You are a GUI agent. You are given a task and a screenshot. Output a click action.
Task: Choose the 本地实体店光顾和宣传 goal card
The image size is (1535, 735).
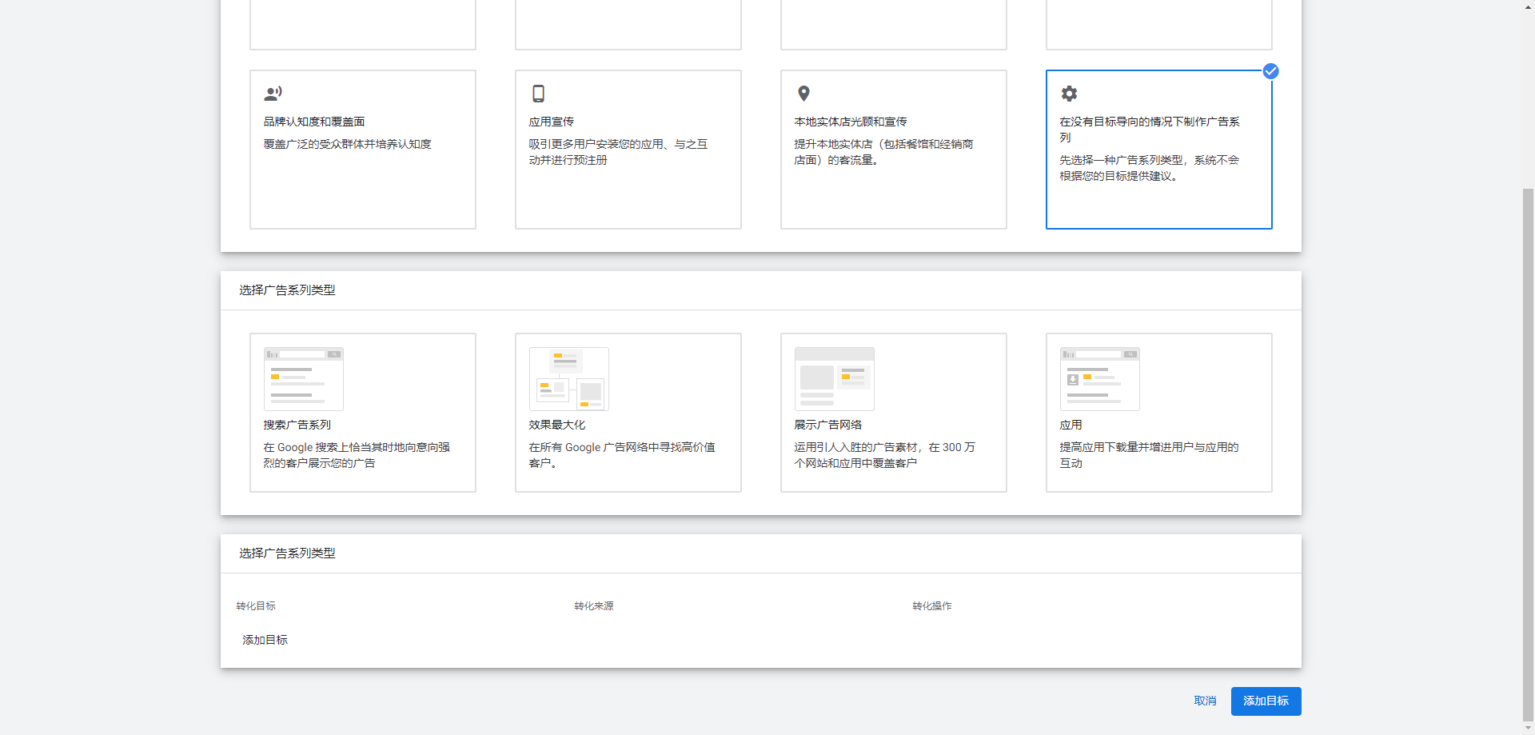coord(893,150)
